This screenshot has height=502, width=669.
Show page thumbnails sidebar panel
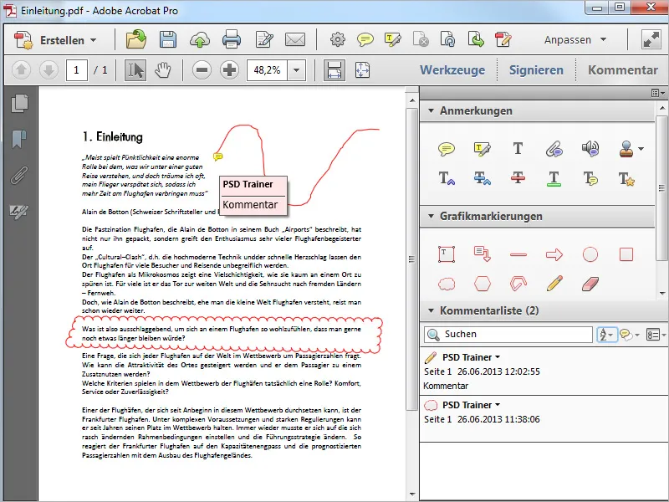pyautogui.click(x=19, y=104)
